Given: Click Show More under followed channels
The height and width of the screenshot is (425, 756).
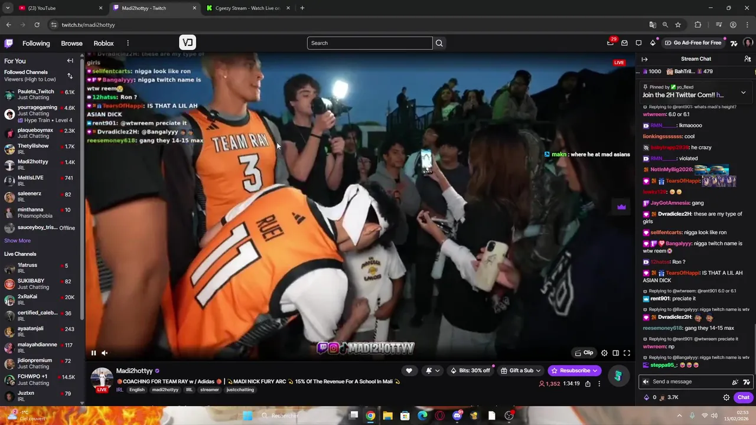Looking at the screenshot, I should (17, 241).
